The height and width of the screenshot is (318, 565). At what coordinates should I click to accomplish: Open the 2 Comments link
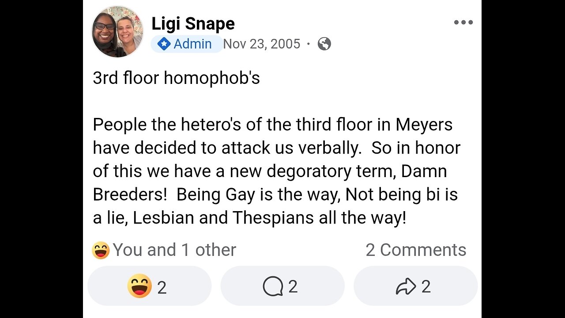(x=415, y=250)
